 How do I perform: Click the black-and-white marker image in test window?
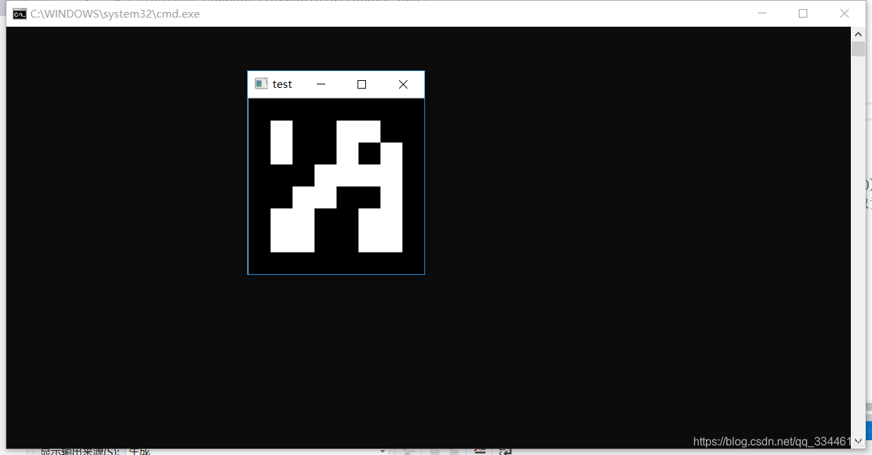pos(336,186)
